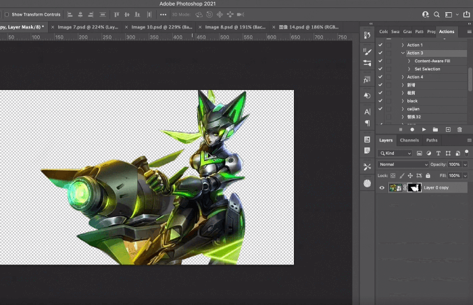473x305 pixels.
Task: Expand the caijian action row
Action: pyautogui.click(x=403, y=109)
